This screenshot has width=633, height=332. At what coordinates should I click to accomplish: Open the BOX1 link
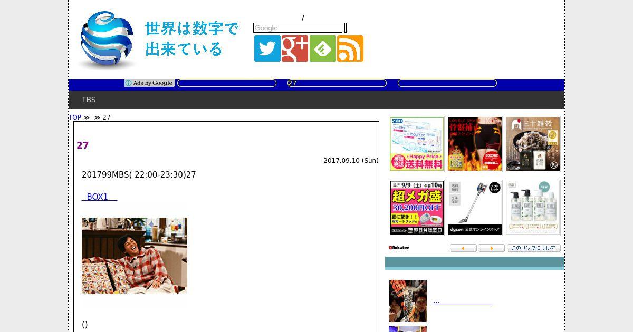tap(100, 197)
